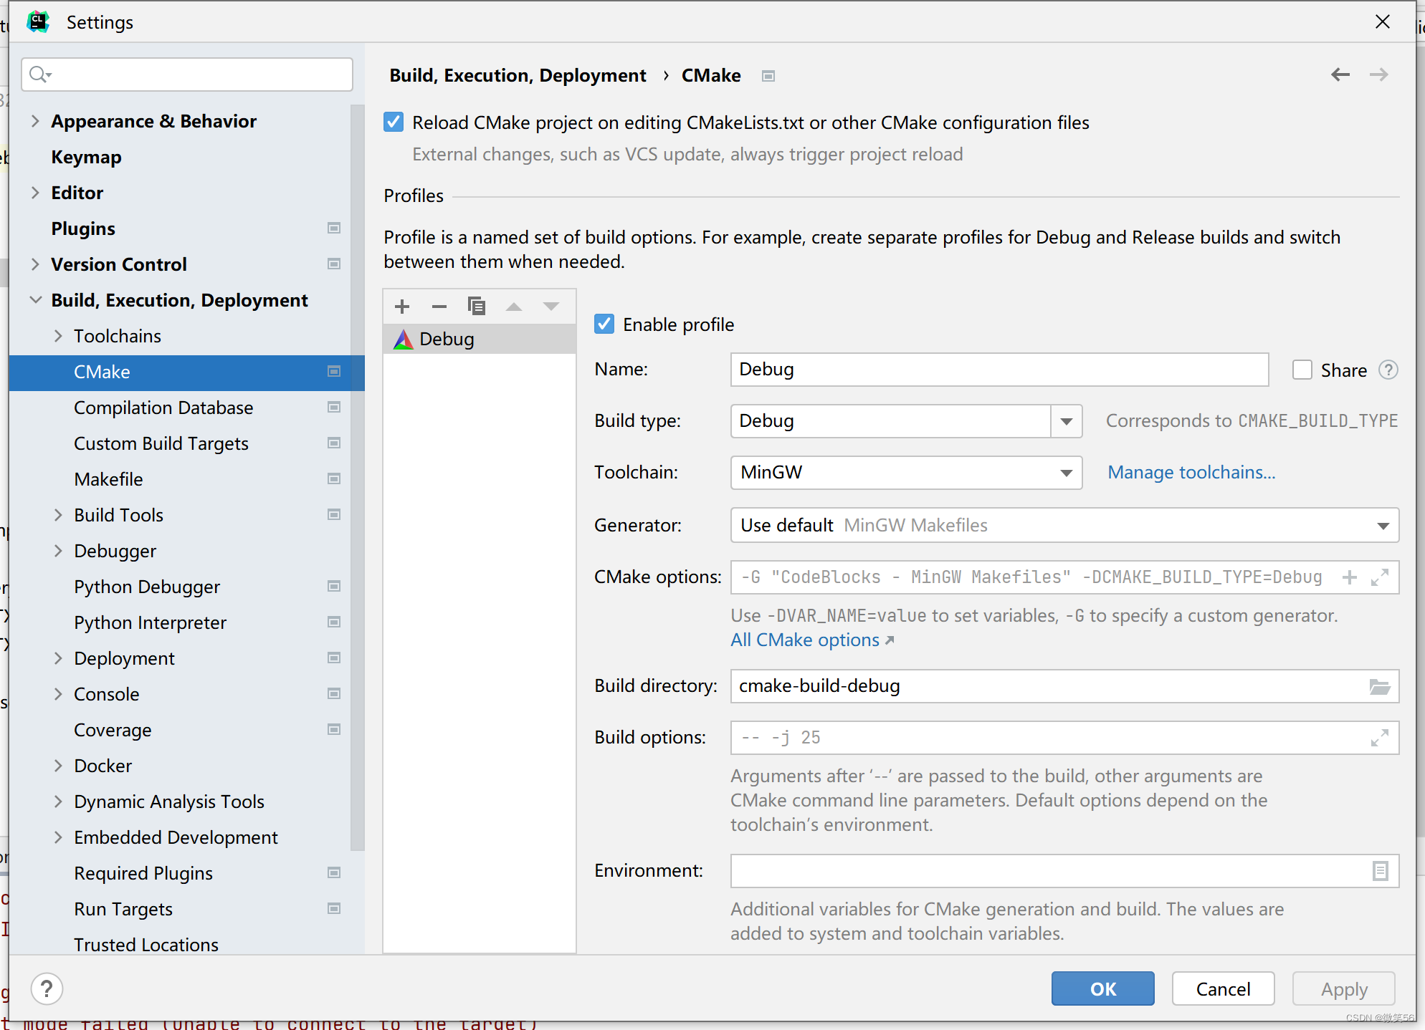Expand the Appearance & Behavior section

pos(35,121)
